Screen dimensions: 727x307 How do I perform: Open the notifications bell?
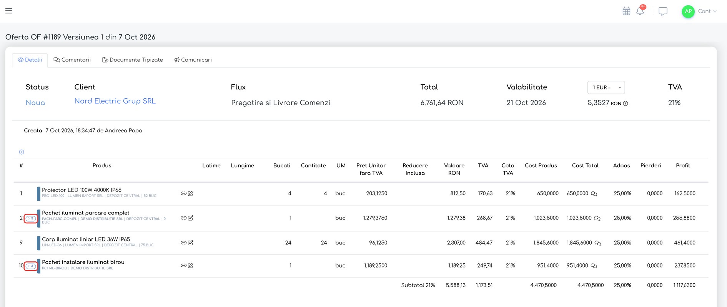coord(640,11)
